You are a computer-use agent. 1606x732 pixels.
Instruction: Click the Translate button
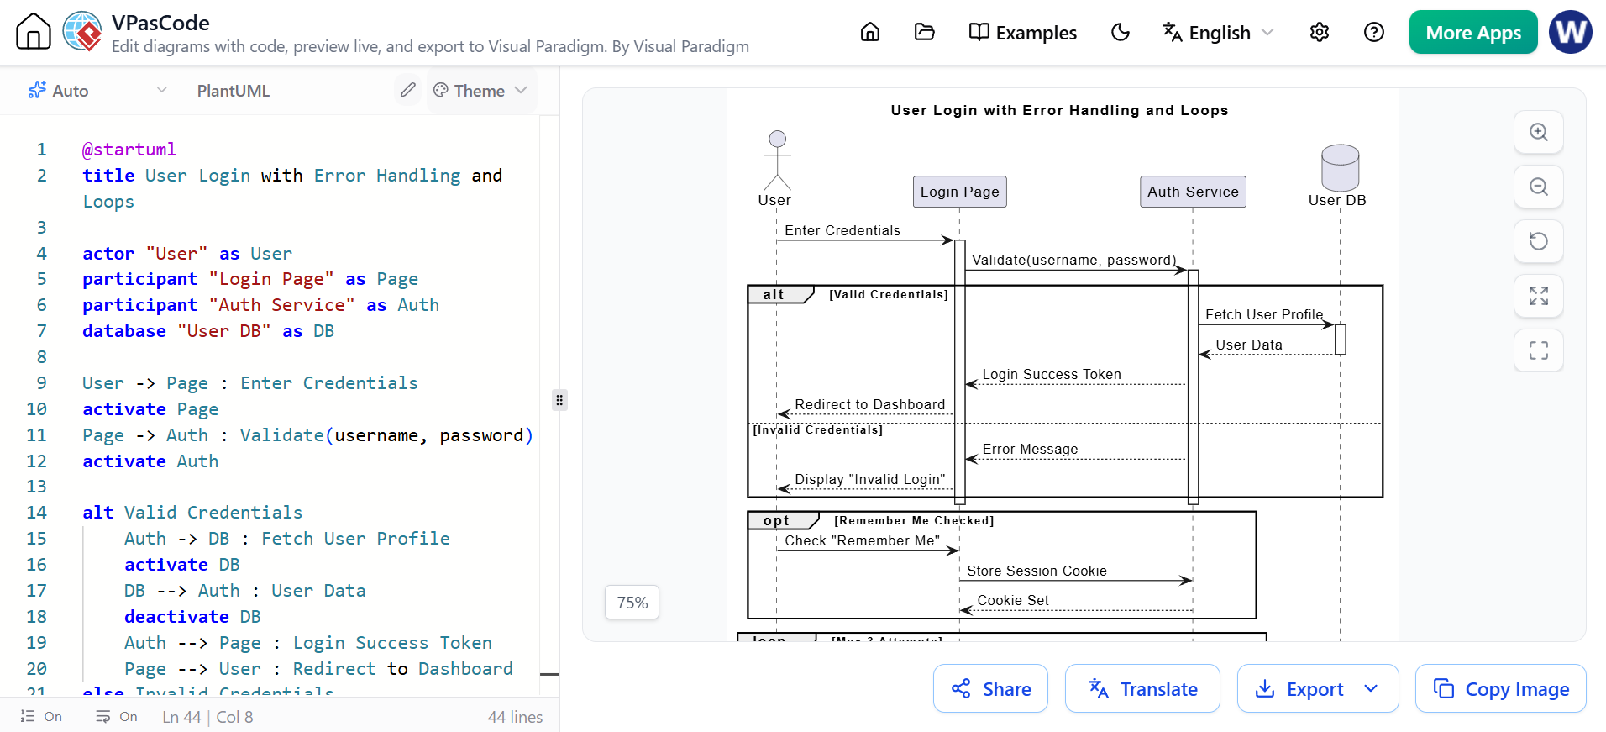(1142, 688)
